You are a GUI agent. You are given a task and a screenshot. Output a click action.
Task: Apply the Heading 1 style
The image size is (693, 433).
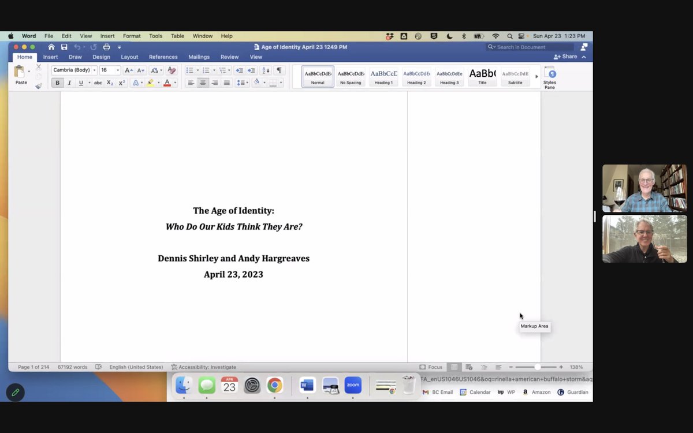click(383, 76)
